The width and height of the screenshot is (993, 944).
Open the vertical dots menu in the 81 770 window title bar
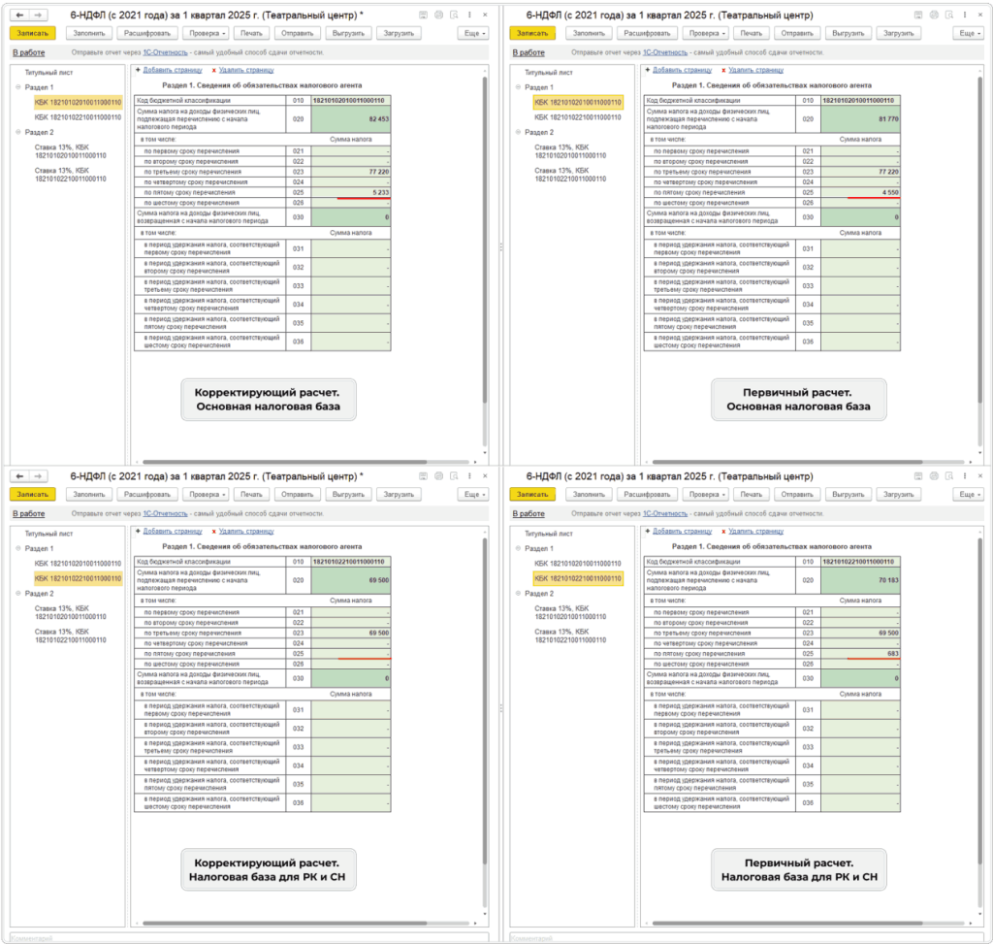tap(965, 16)
